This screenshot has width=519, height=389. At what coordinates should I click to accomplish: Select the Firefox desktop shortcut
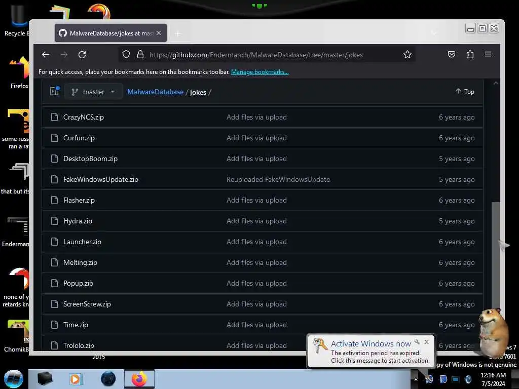coord(19,73)
